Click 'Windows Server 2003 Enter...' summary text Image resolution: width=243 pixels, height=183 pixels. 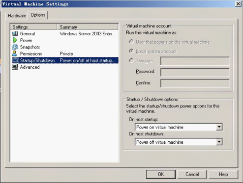pos(88,34)
